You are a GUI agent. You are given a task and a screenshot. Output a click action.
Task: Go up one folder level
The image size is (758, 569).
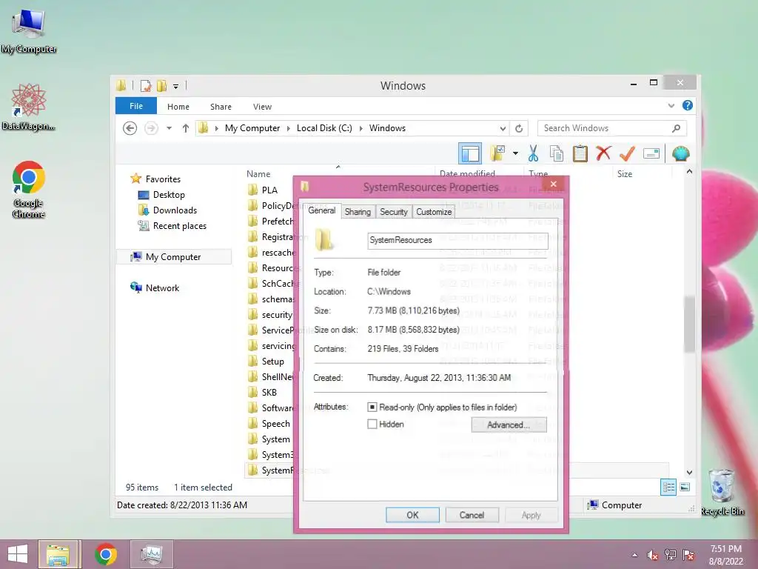point(186,128)
